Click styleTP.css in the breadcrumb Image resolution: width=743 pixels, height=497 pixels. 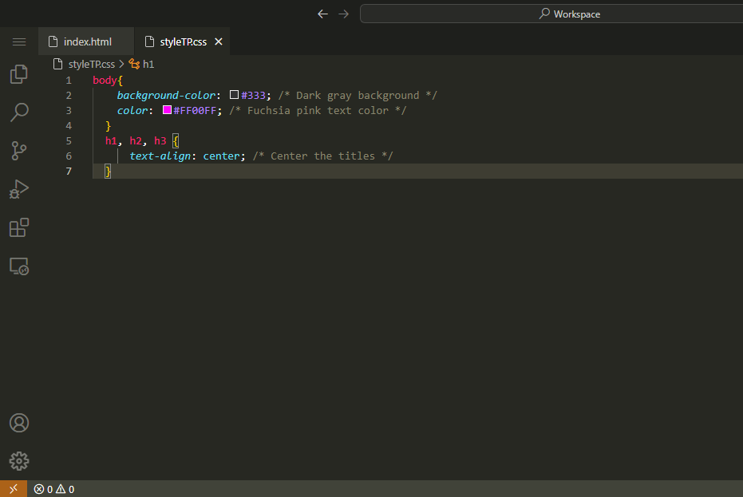tap(92, 64)
